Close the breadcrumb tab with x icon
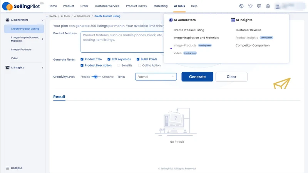The width and height of the screenshot is (308, 173). [x=47, y=17]
